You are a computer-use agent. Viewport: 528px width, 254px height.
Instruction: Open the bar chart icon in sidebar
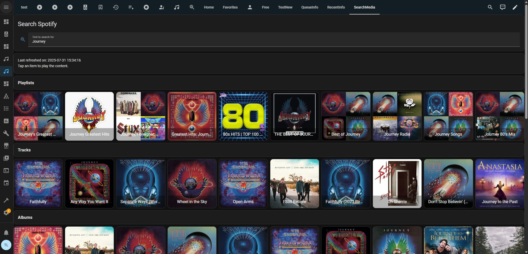(6, 121)
